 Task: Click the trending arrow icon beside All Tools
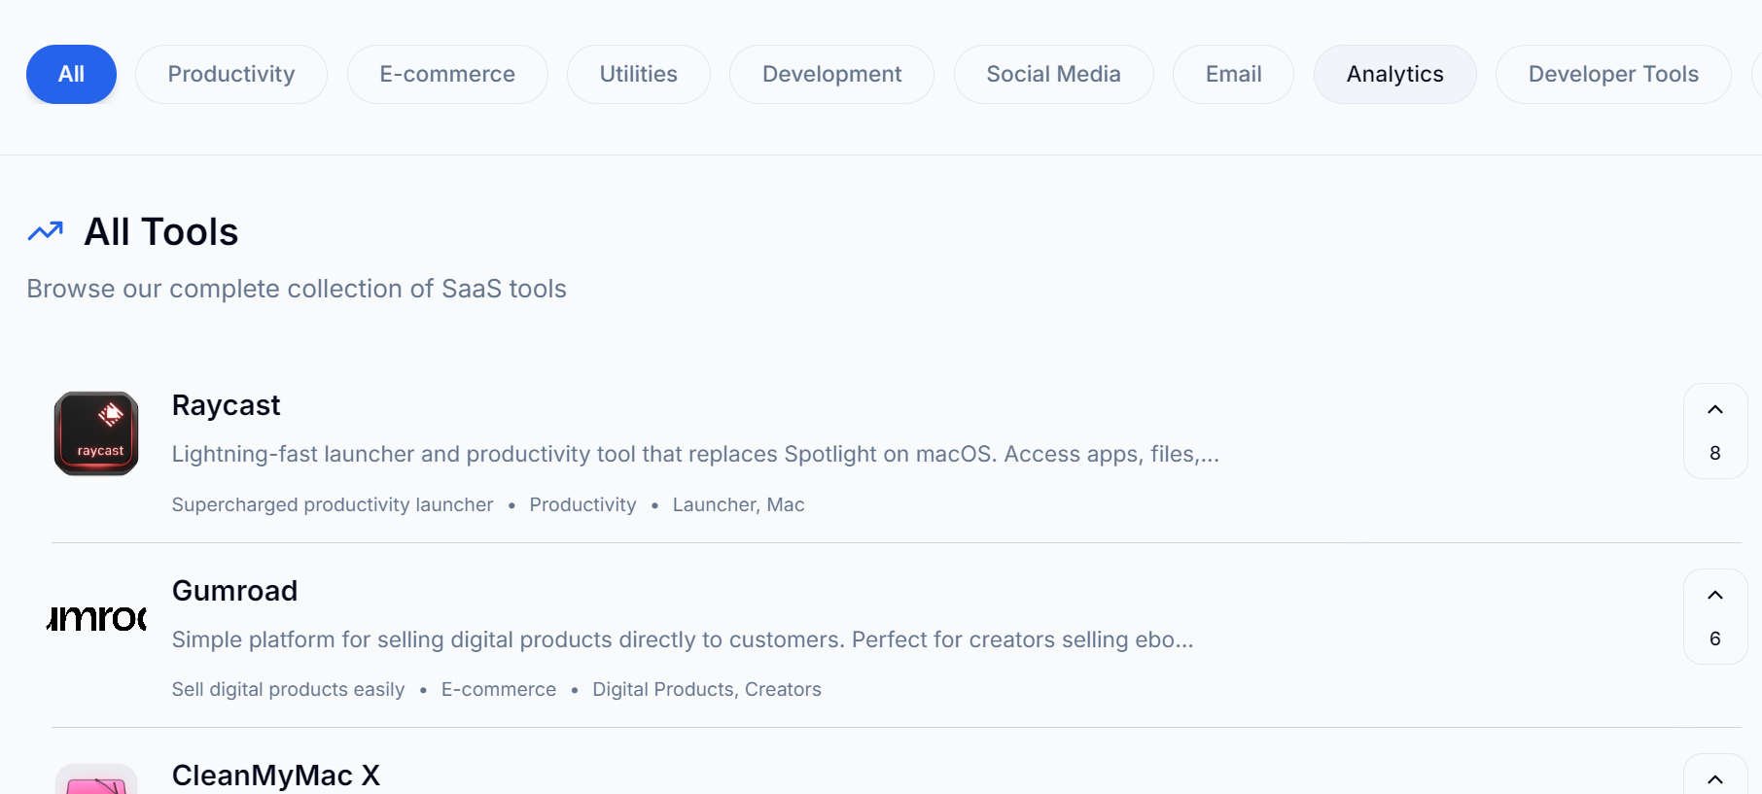click(44, 230)
